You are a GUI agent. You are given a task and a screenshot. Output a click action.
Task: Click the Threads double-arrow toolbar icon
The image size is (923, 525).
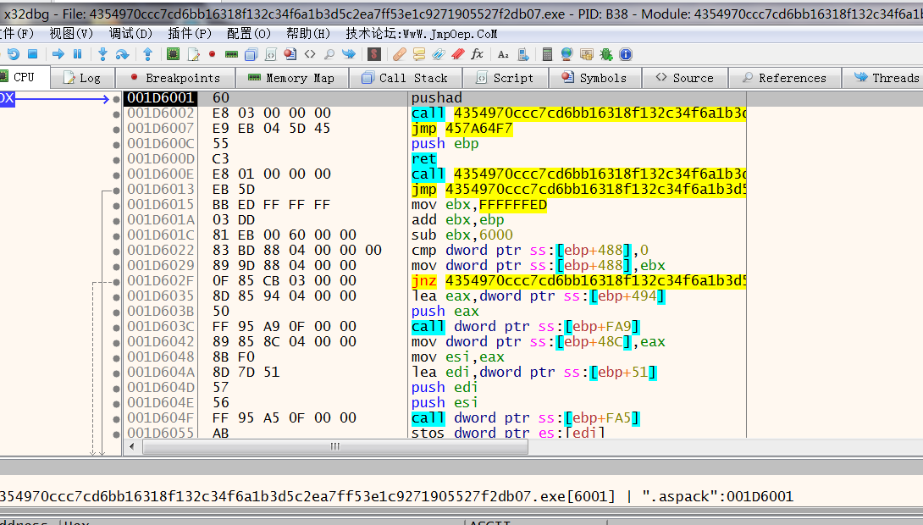[x=349, y=54]
